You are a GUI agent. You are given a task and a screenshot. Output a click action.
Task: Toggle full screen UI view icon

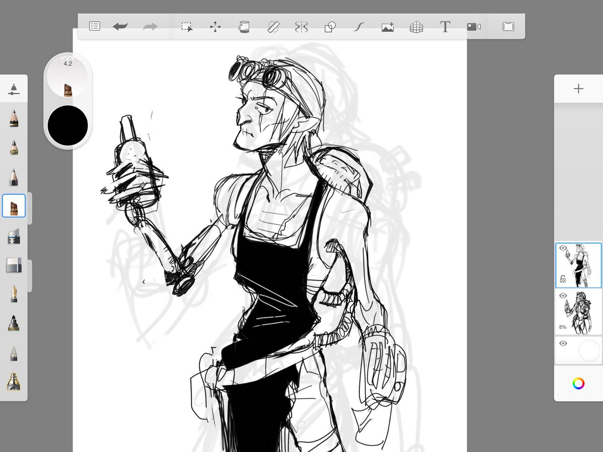point(508,27)
